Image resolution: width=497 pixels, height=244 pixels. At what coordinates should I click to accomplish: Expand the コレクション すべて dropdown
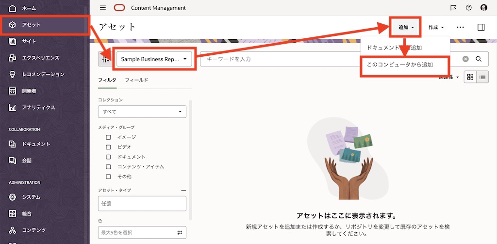tap(142, 112)
